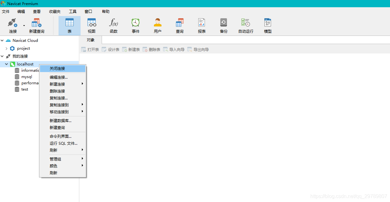Open the connection type dropdown arrow

pos(24,25)
